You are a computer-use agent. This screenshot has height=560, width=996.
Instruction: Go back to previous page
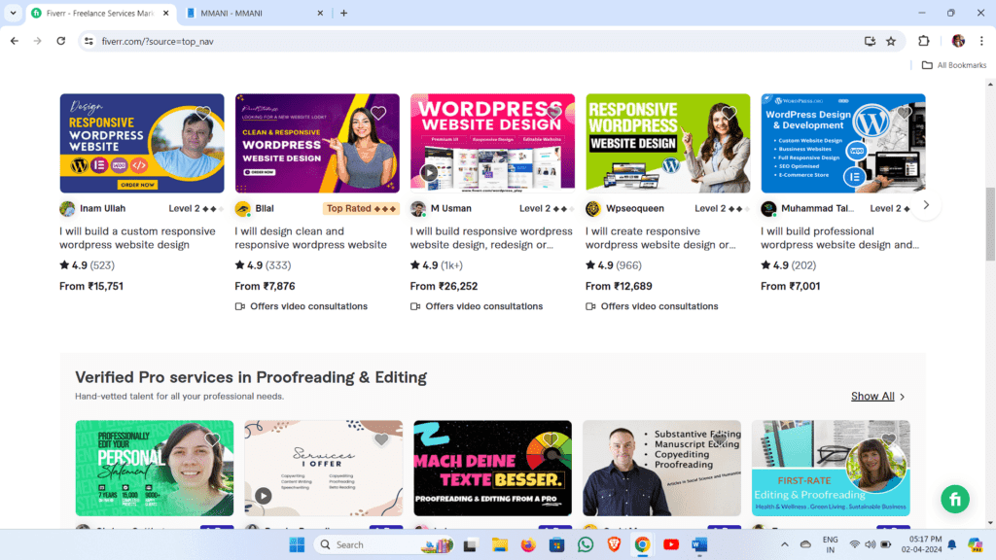click(15, 41)
